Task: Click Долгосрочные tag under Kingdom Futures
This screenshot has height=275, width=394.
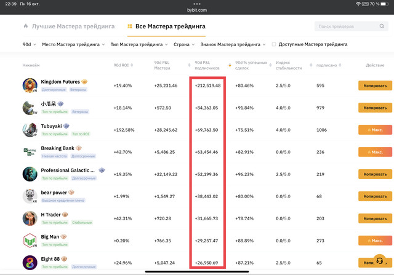Action: click(x=54, y=90)
